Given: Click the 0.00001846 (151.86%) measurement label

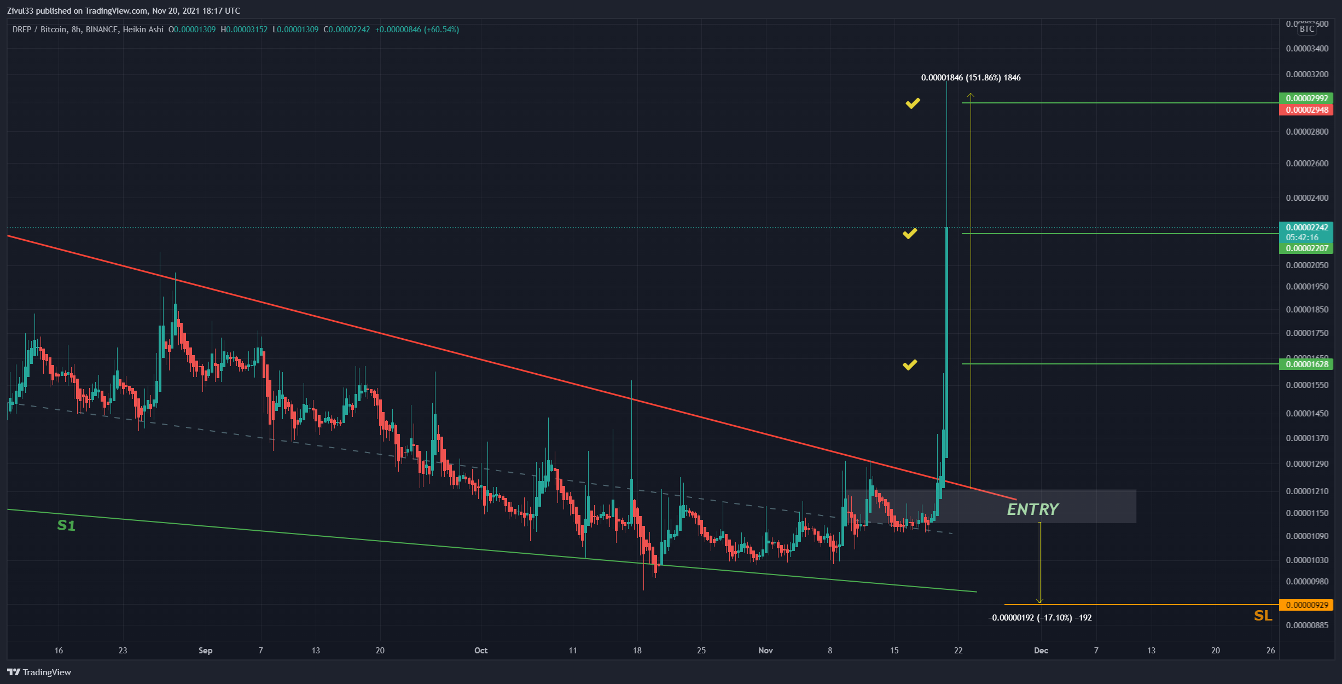Looking at the screenshot, I should coord(971,78).
